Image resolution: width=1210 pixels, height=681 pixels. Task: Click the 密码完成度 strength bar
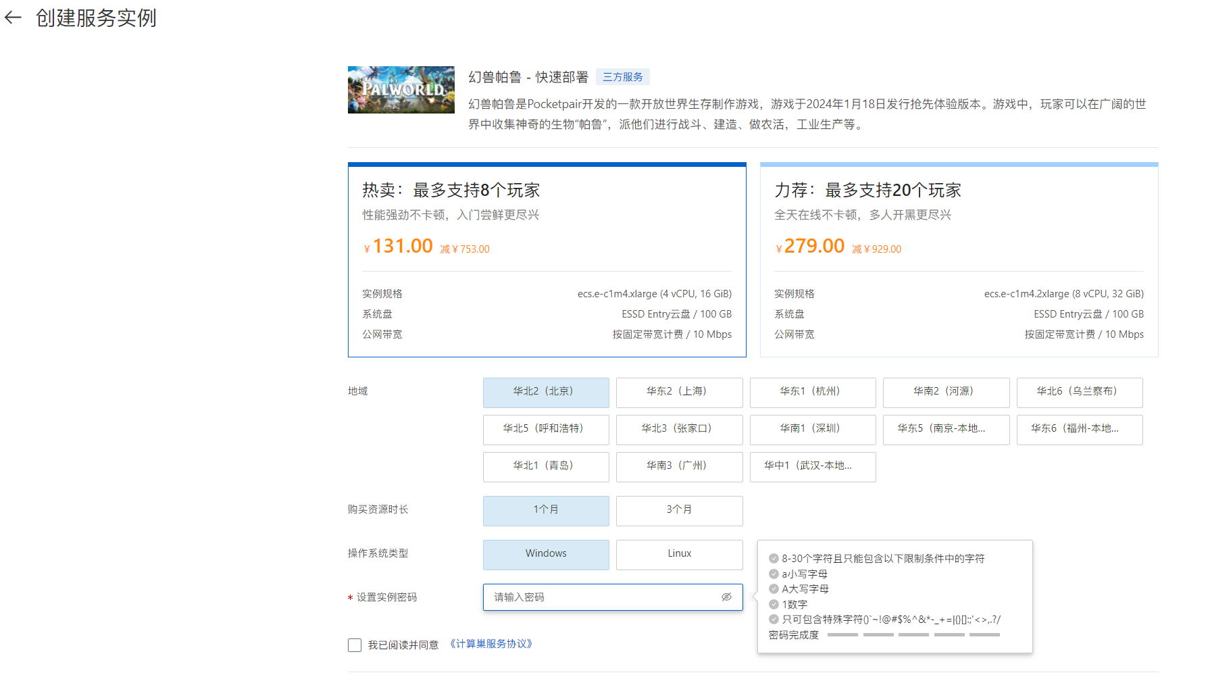pyautogui.click(x=913, y=635)
